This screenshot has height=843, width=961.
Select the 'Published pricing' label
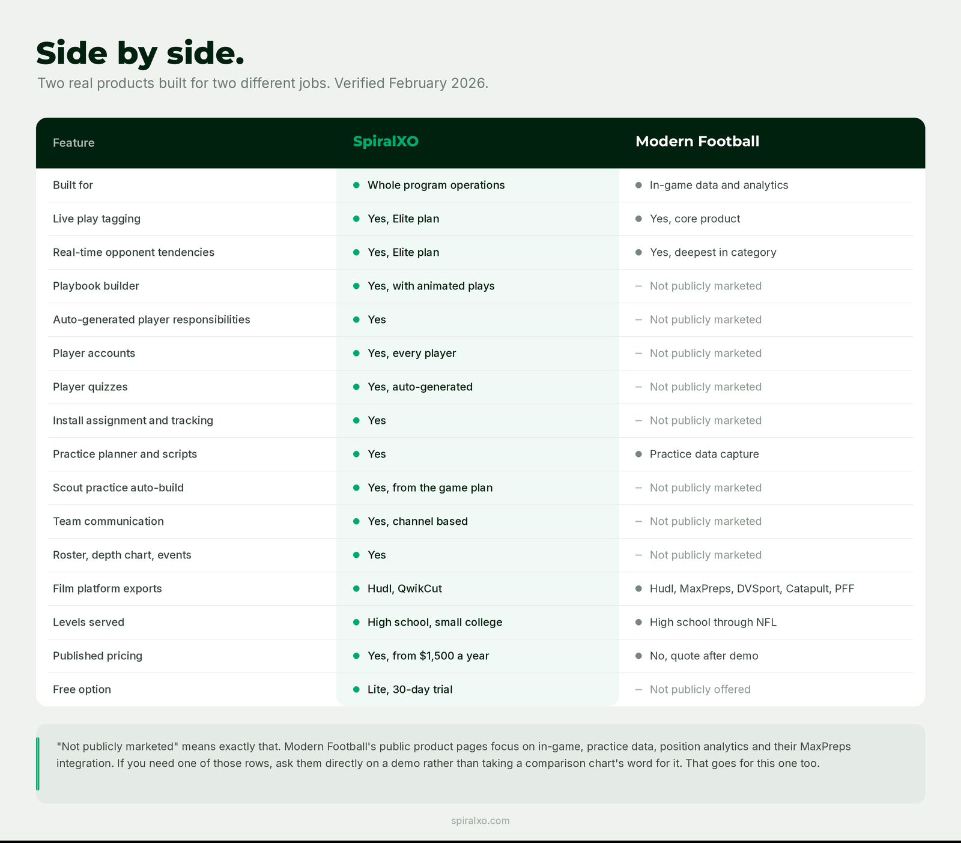pyautogui.click(x=97, y=656)
